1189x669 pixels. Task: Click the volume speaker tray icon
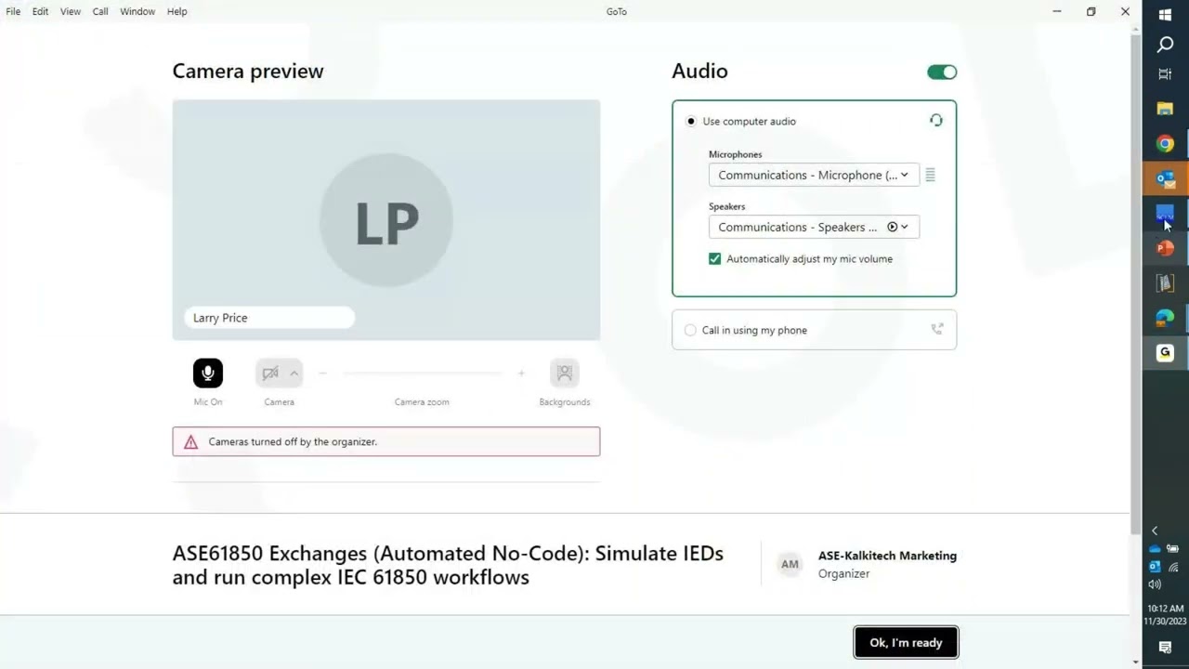coord(1155,584)
